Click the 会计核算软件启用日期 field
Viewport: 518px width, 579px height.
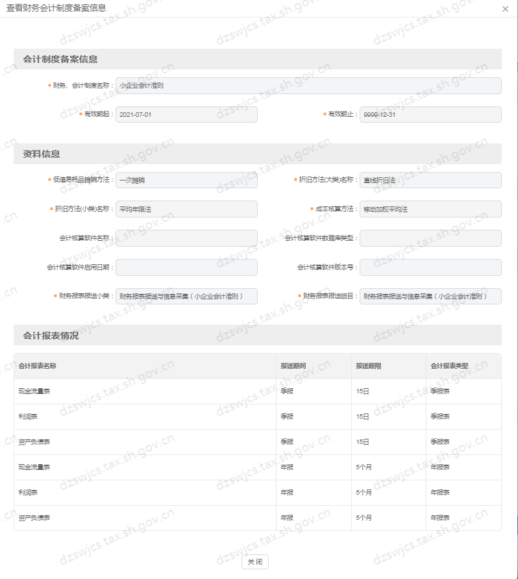coord(186,267)
